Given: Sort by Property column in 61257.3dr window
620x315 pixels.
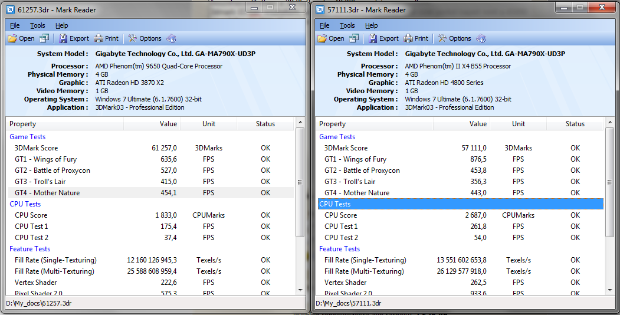Looking at the screenshot, I should tap(65, 124).
